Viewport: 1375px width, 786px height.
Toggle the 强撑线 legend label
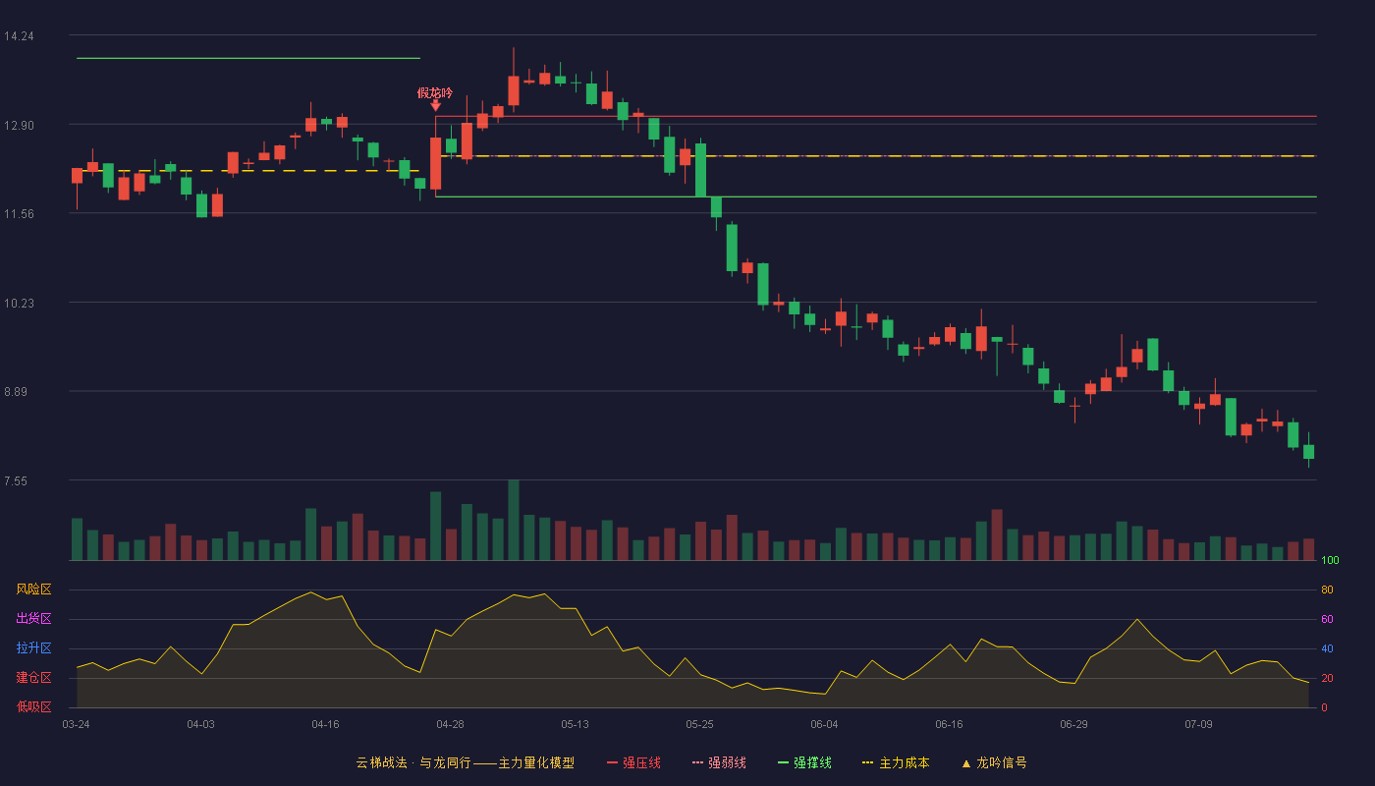813,763
